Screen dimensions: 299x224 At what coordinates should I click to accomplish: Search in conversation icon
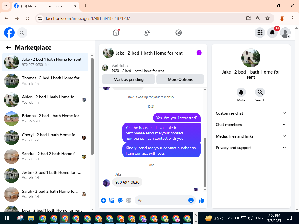[x=260, y=92]
